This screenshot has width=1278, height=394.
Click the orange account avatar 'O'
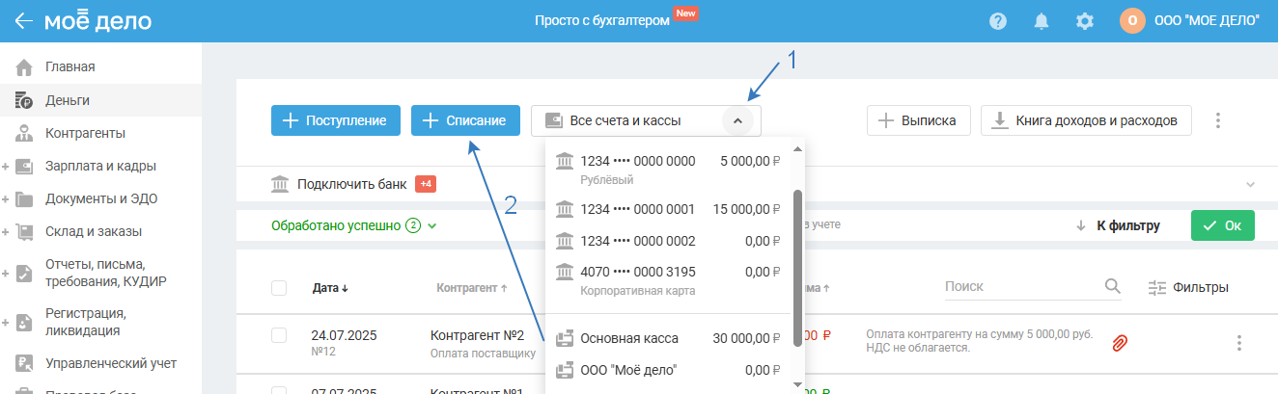click(1132, 21)
